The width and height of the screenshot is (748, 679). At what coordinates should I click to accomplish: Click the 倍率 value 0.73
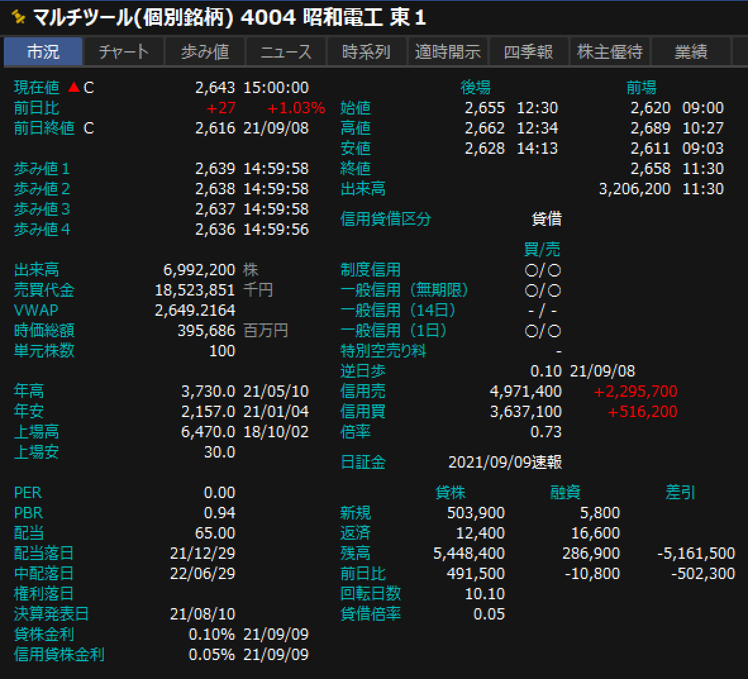click(x=546, y=432)
